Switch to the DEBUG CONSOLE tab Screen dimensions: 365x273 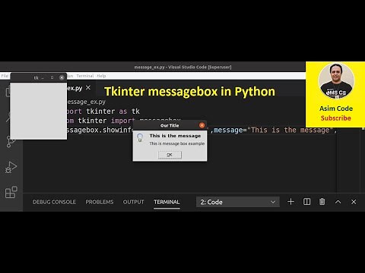pyautogui.click(x=54, y=202)
